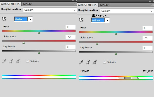The width and height of the screenshot is (154, 97).
Task: Pick the plain eyedropper in right panel
Action: (x=81, y=62)
